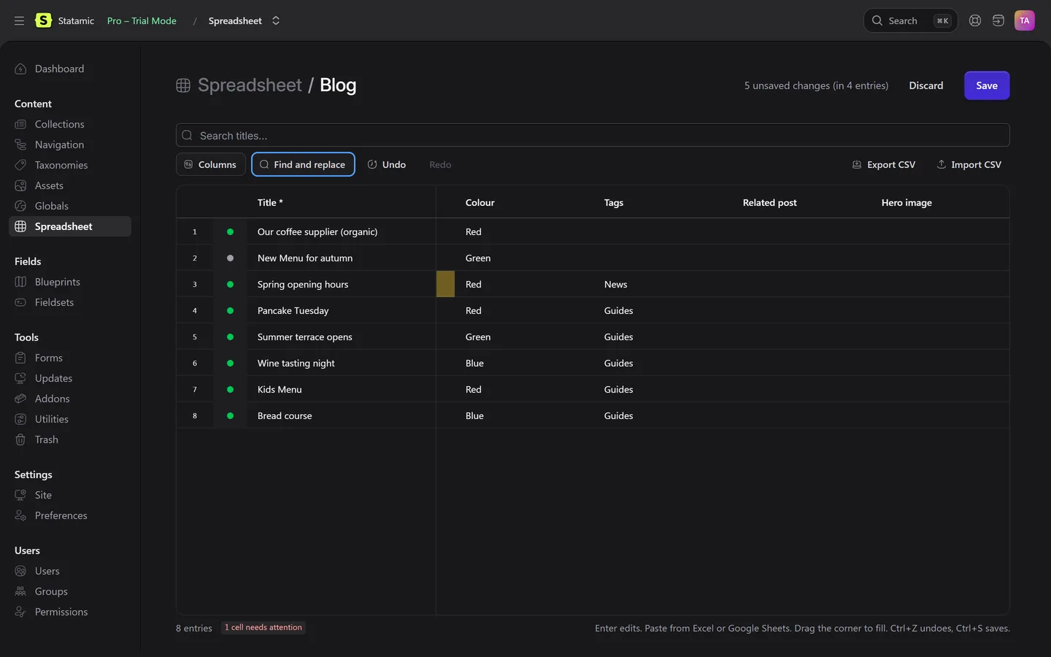Click the Addons icon in sidebar
The image size is (1051, 657).
point(20,399)
